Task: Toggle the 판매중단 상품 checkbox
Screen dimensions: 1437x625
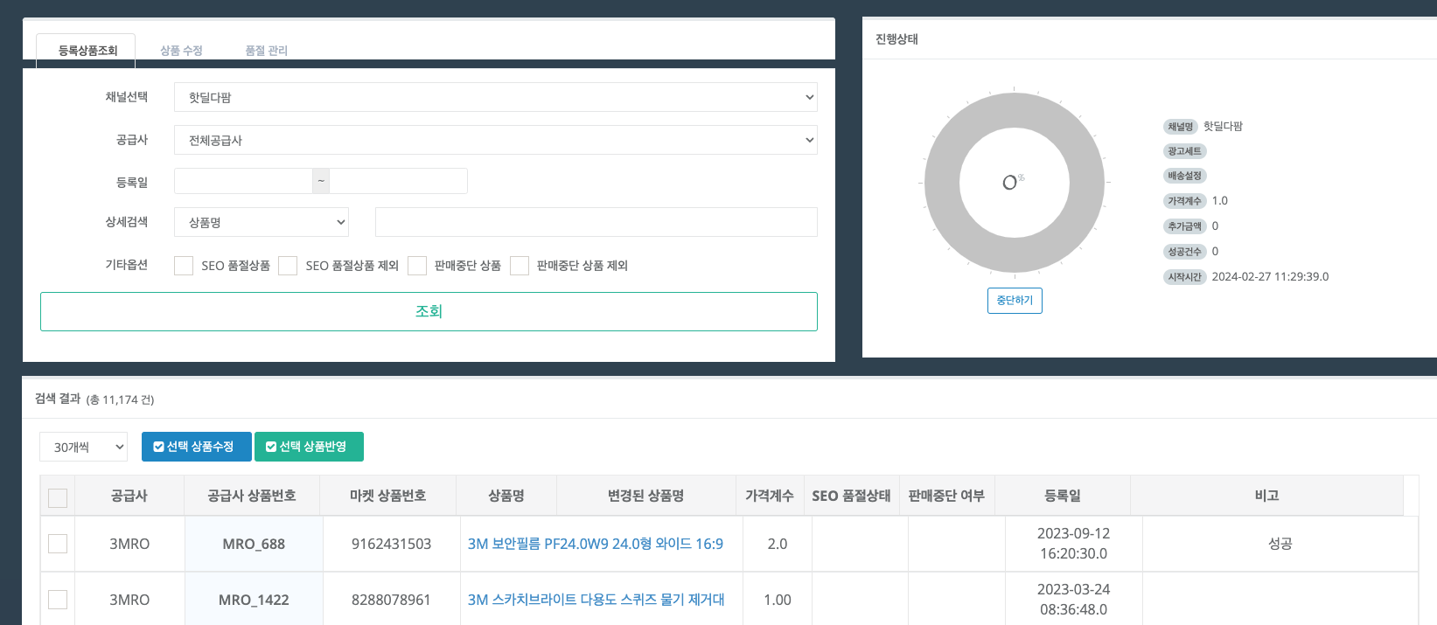Action: [x=417, y=266]
